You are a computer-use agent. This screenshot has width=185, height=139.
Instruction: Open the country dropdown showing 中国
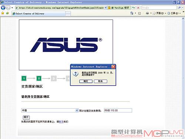coord(50,110)
